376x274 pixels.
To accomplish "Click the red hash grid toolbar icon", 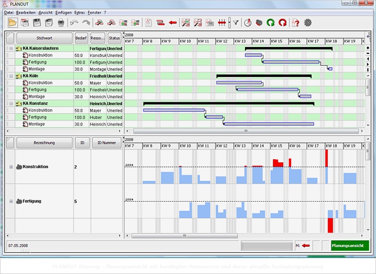I will pos(222,23).
